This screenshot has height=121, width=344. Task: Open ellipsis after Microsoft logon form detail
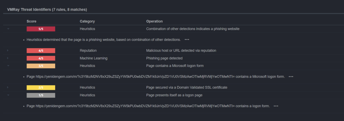tap(291, 76)
